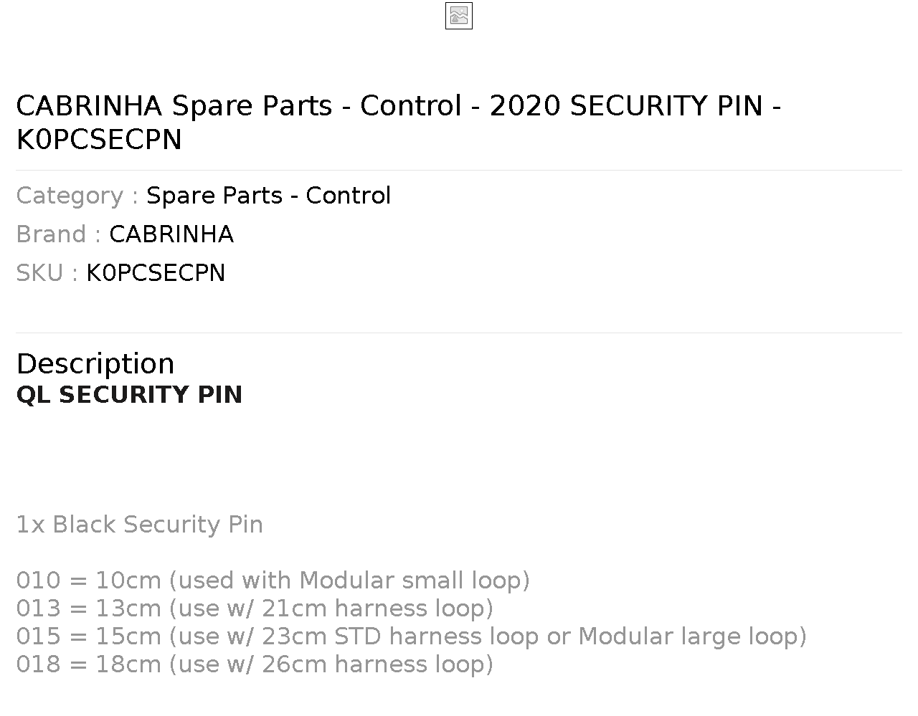Click the 'Category :' label
This screenshot has width=918, height=716.
[77, 196]
